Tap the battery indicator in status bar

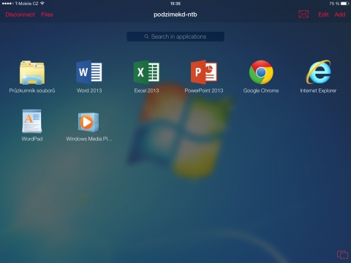345,4
